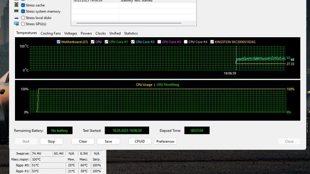Image resolution: width=310 pixels, height=174 pixels.
Task: Open the Preferences dialog
Action: (x=165, y=142)
